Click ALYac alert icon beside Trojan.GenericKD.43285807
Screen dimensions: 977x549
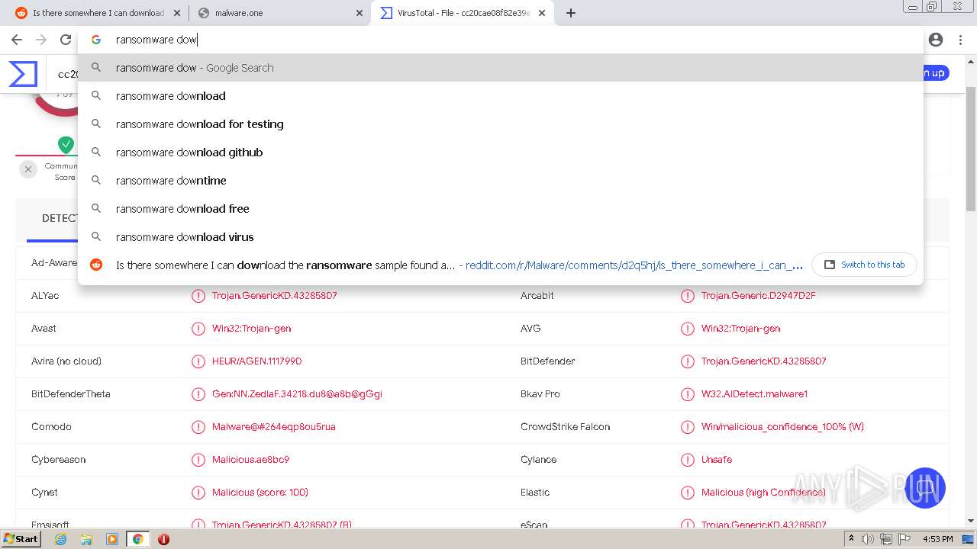198,296
